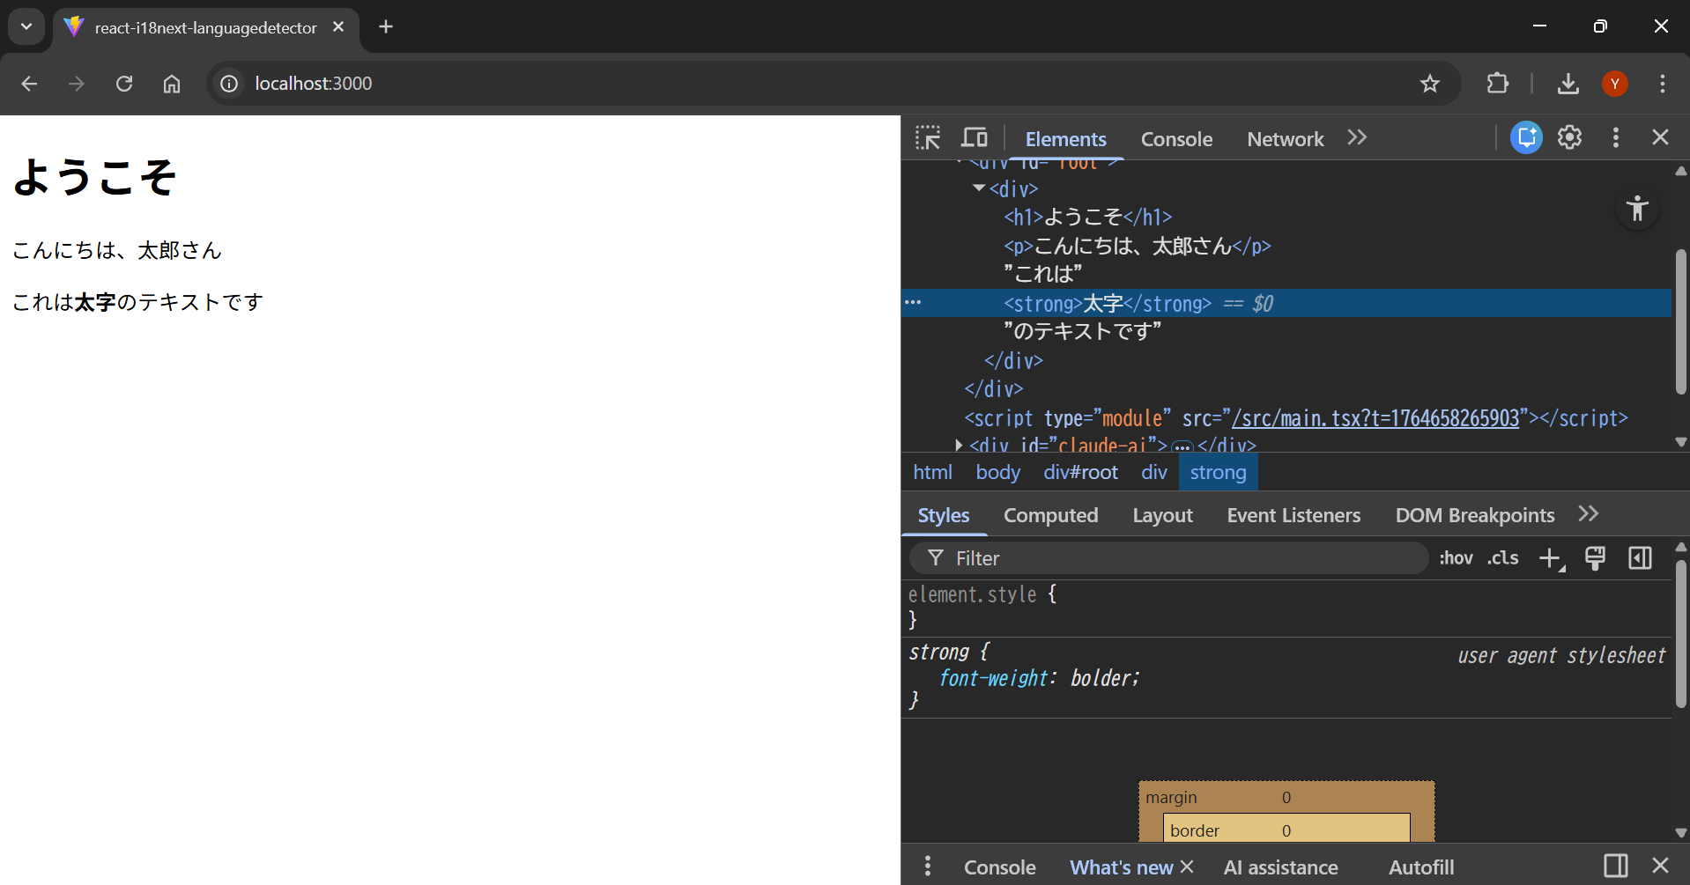Open the Extensions puzzle icon
The height and width of the screenshot is (885, 1690).
click(x=1497, y=84)
